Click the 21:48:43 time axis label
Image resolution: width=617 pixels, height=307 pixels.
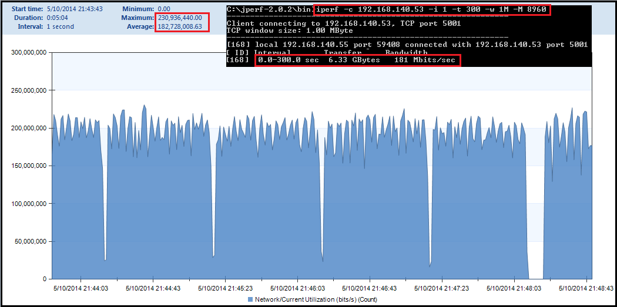point(585,289)
